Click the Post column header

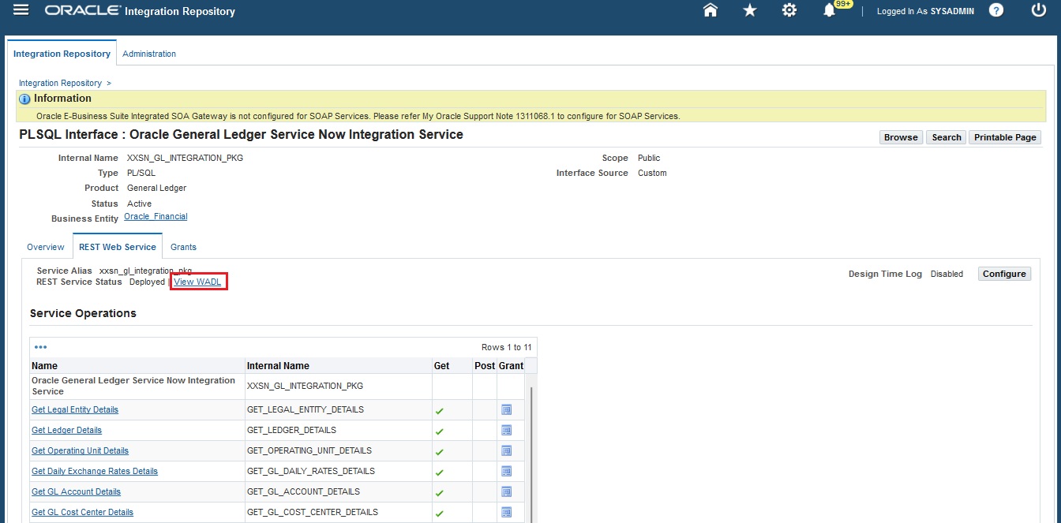tap(485, 366)
